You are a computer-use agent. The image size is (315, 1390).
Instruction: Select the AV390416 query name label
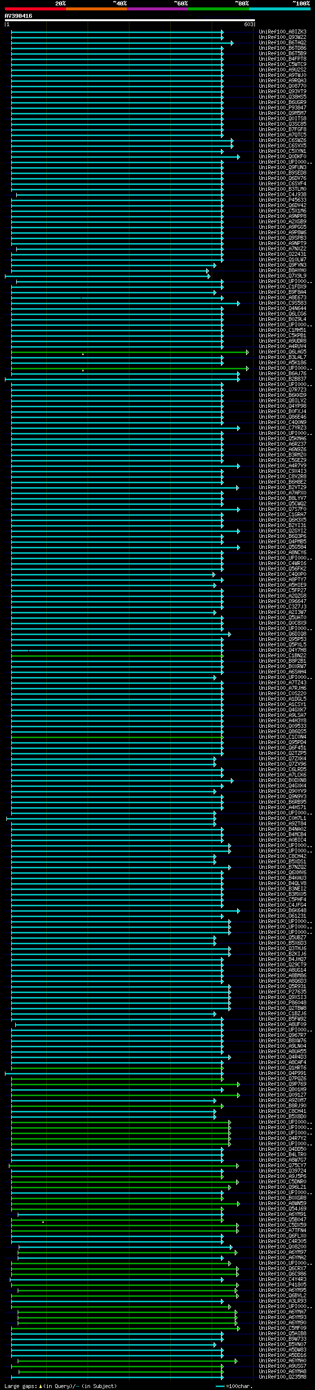pyautogui.click(x=18, y=16)
